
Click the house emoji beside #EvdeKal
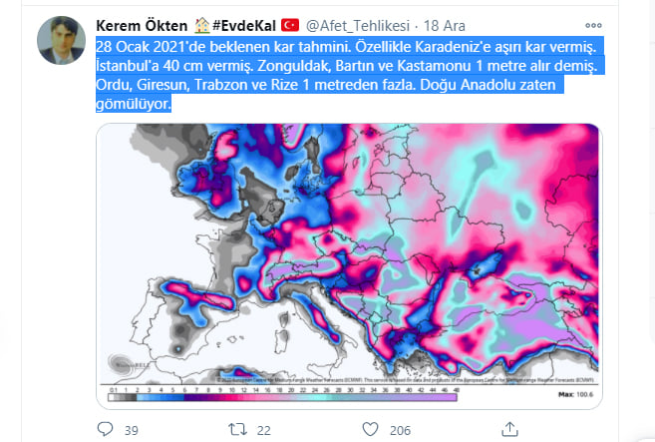pos(202,26)
